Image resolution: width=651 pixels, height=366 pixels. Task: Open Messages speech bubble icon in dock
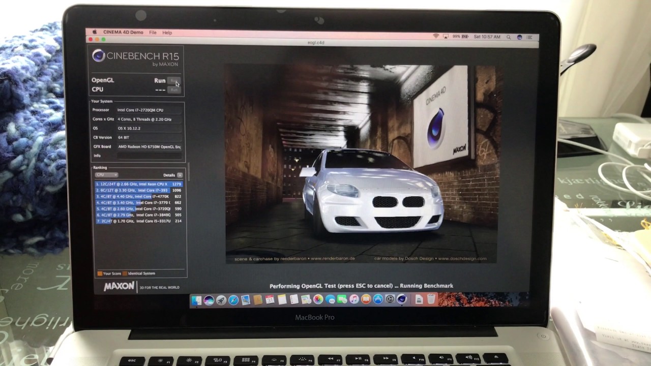(331, 300)
